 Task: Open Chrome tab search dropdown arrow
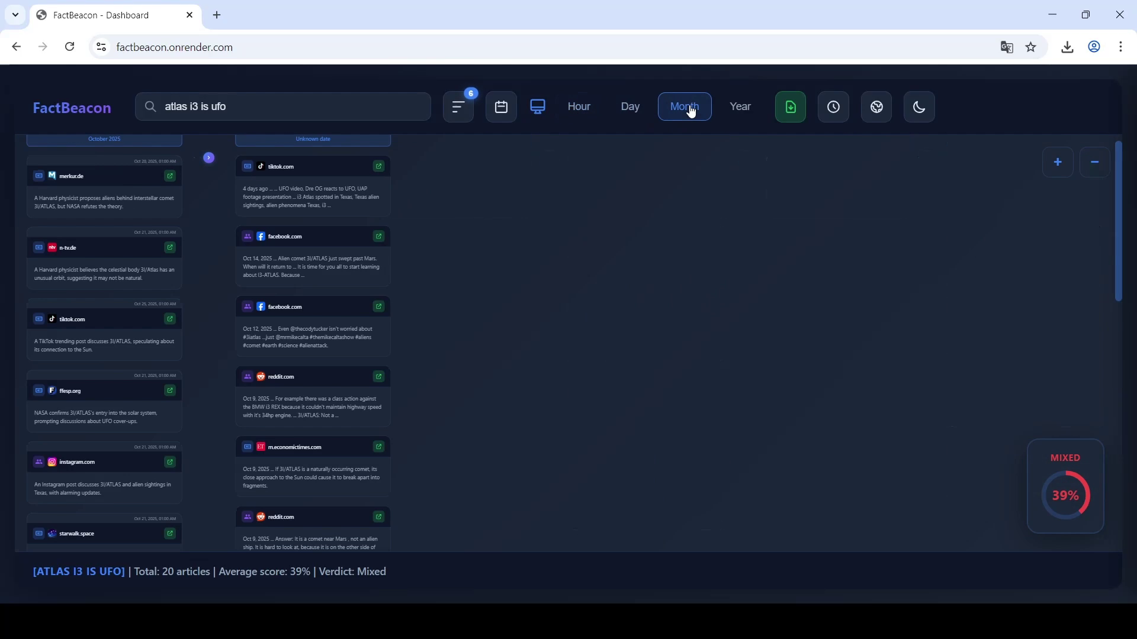[x=15, y=15]
